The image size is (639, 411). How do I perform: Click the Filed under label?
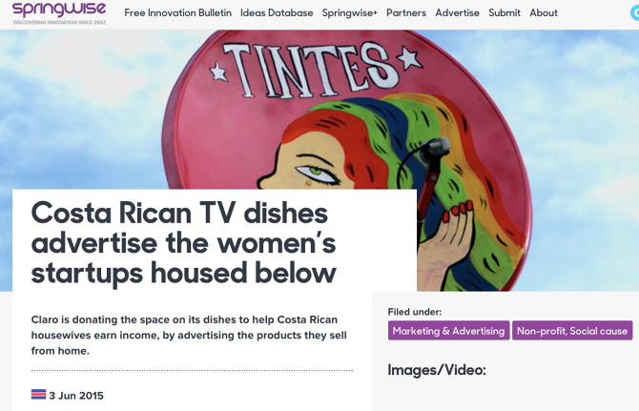(x=415, y=312)
